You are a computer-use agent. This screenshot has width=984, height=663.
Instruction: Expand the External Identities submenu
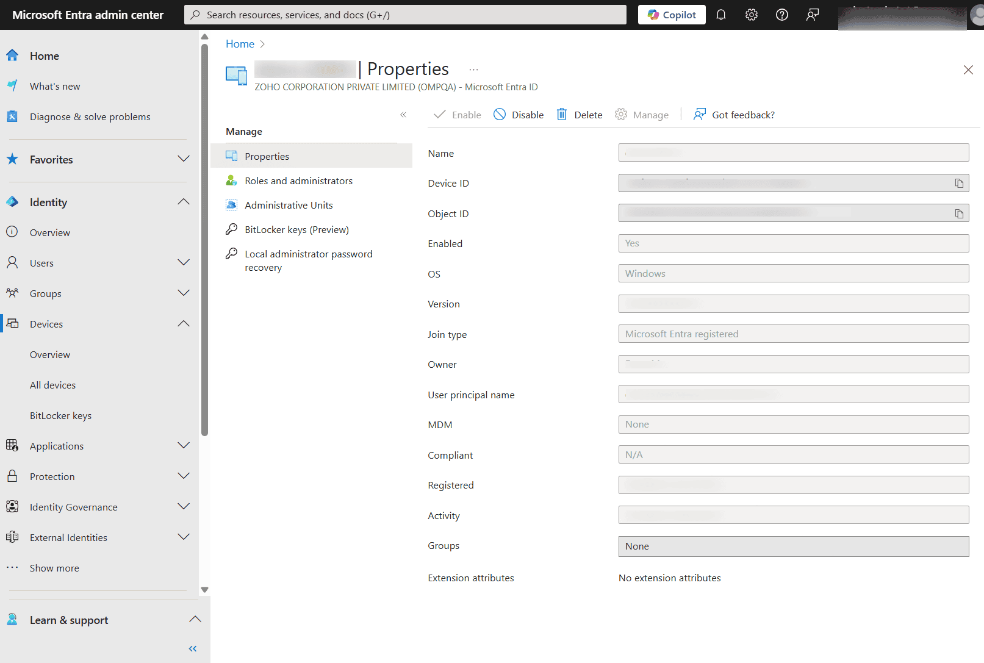click(184, 537)
